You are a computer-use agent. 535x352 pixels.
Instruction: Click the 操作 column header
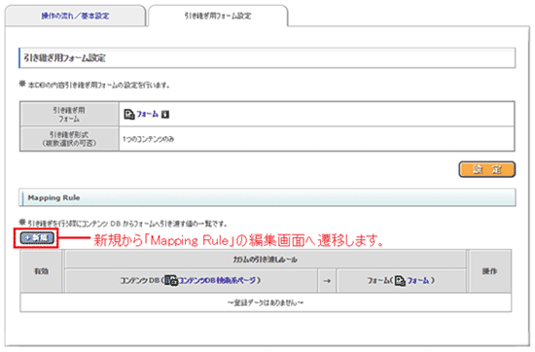[x=489, y=271]
